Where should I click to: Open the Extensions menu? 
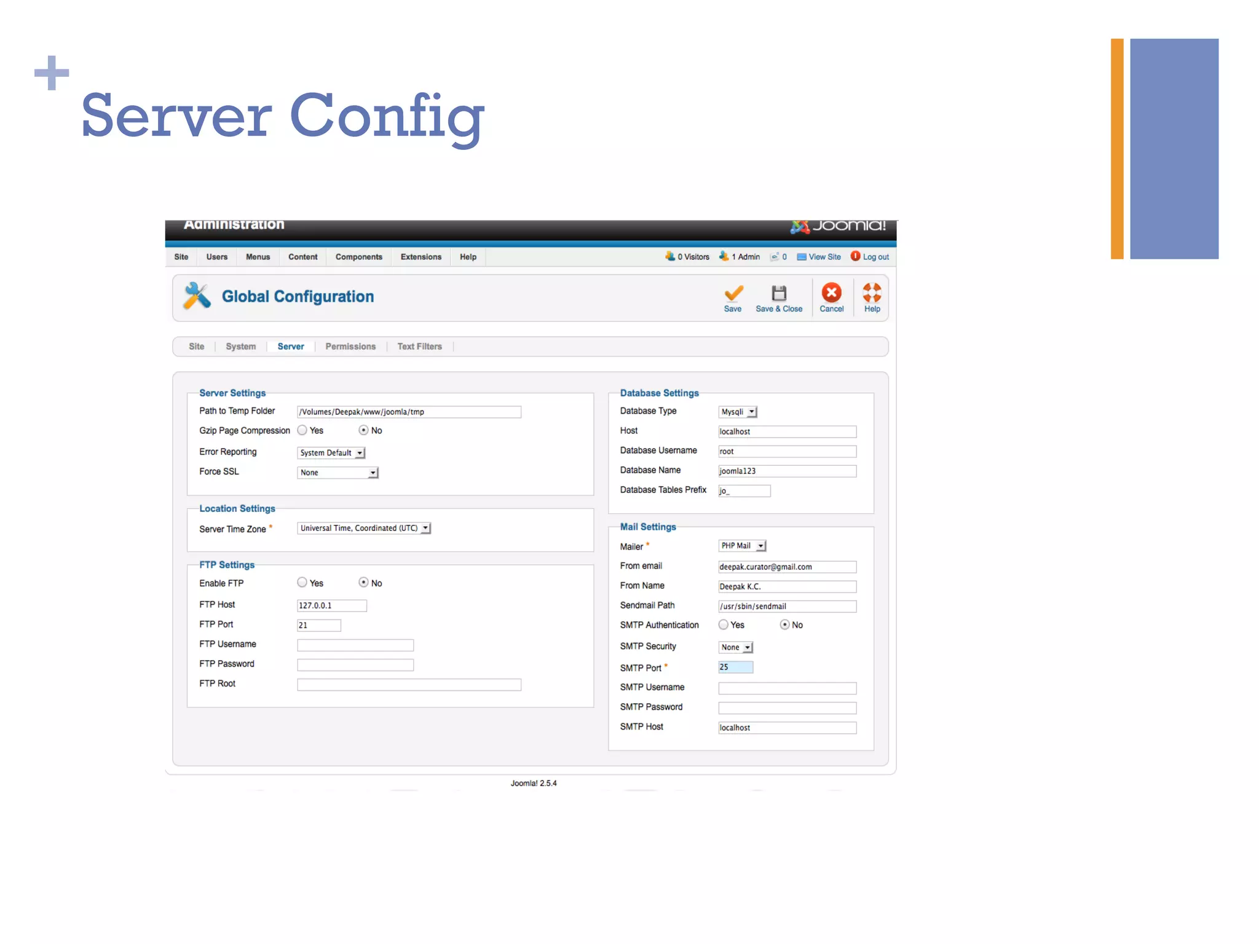pyautogui.click(x=421, y=257)
